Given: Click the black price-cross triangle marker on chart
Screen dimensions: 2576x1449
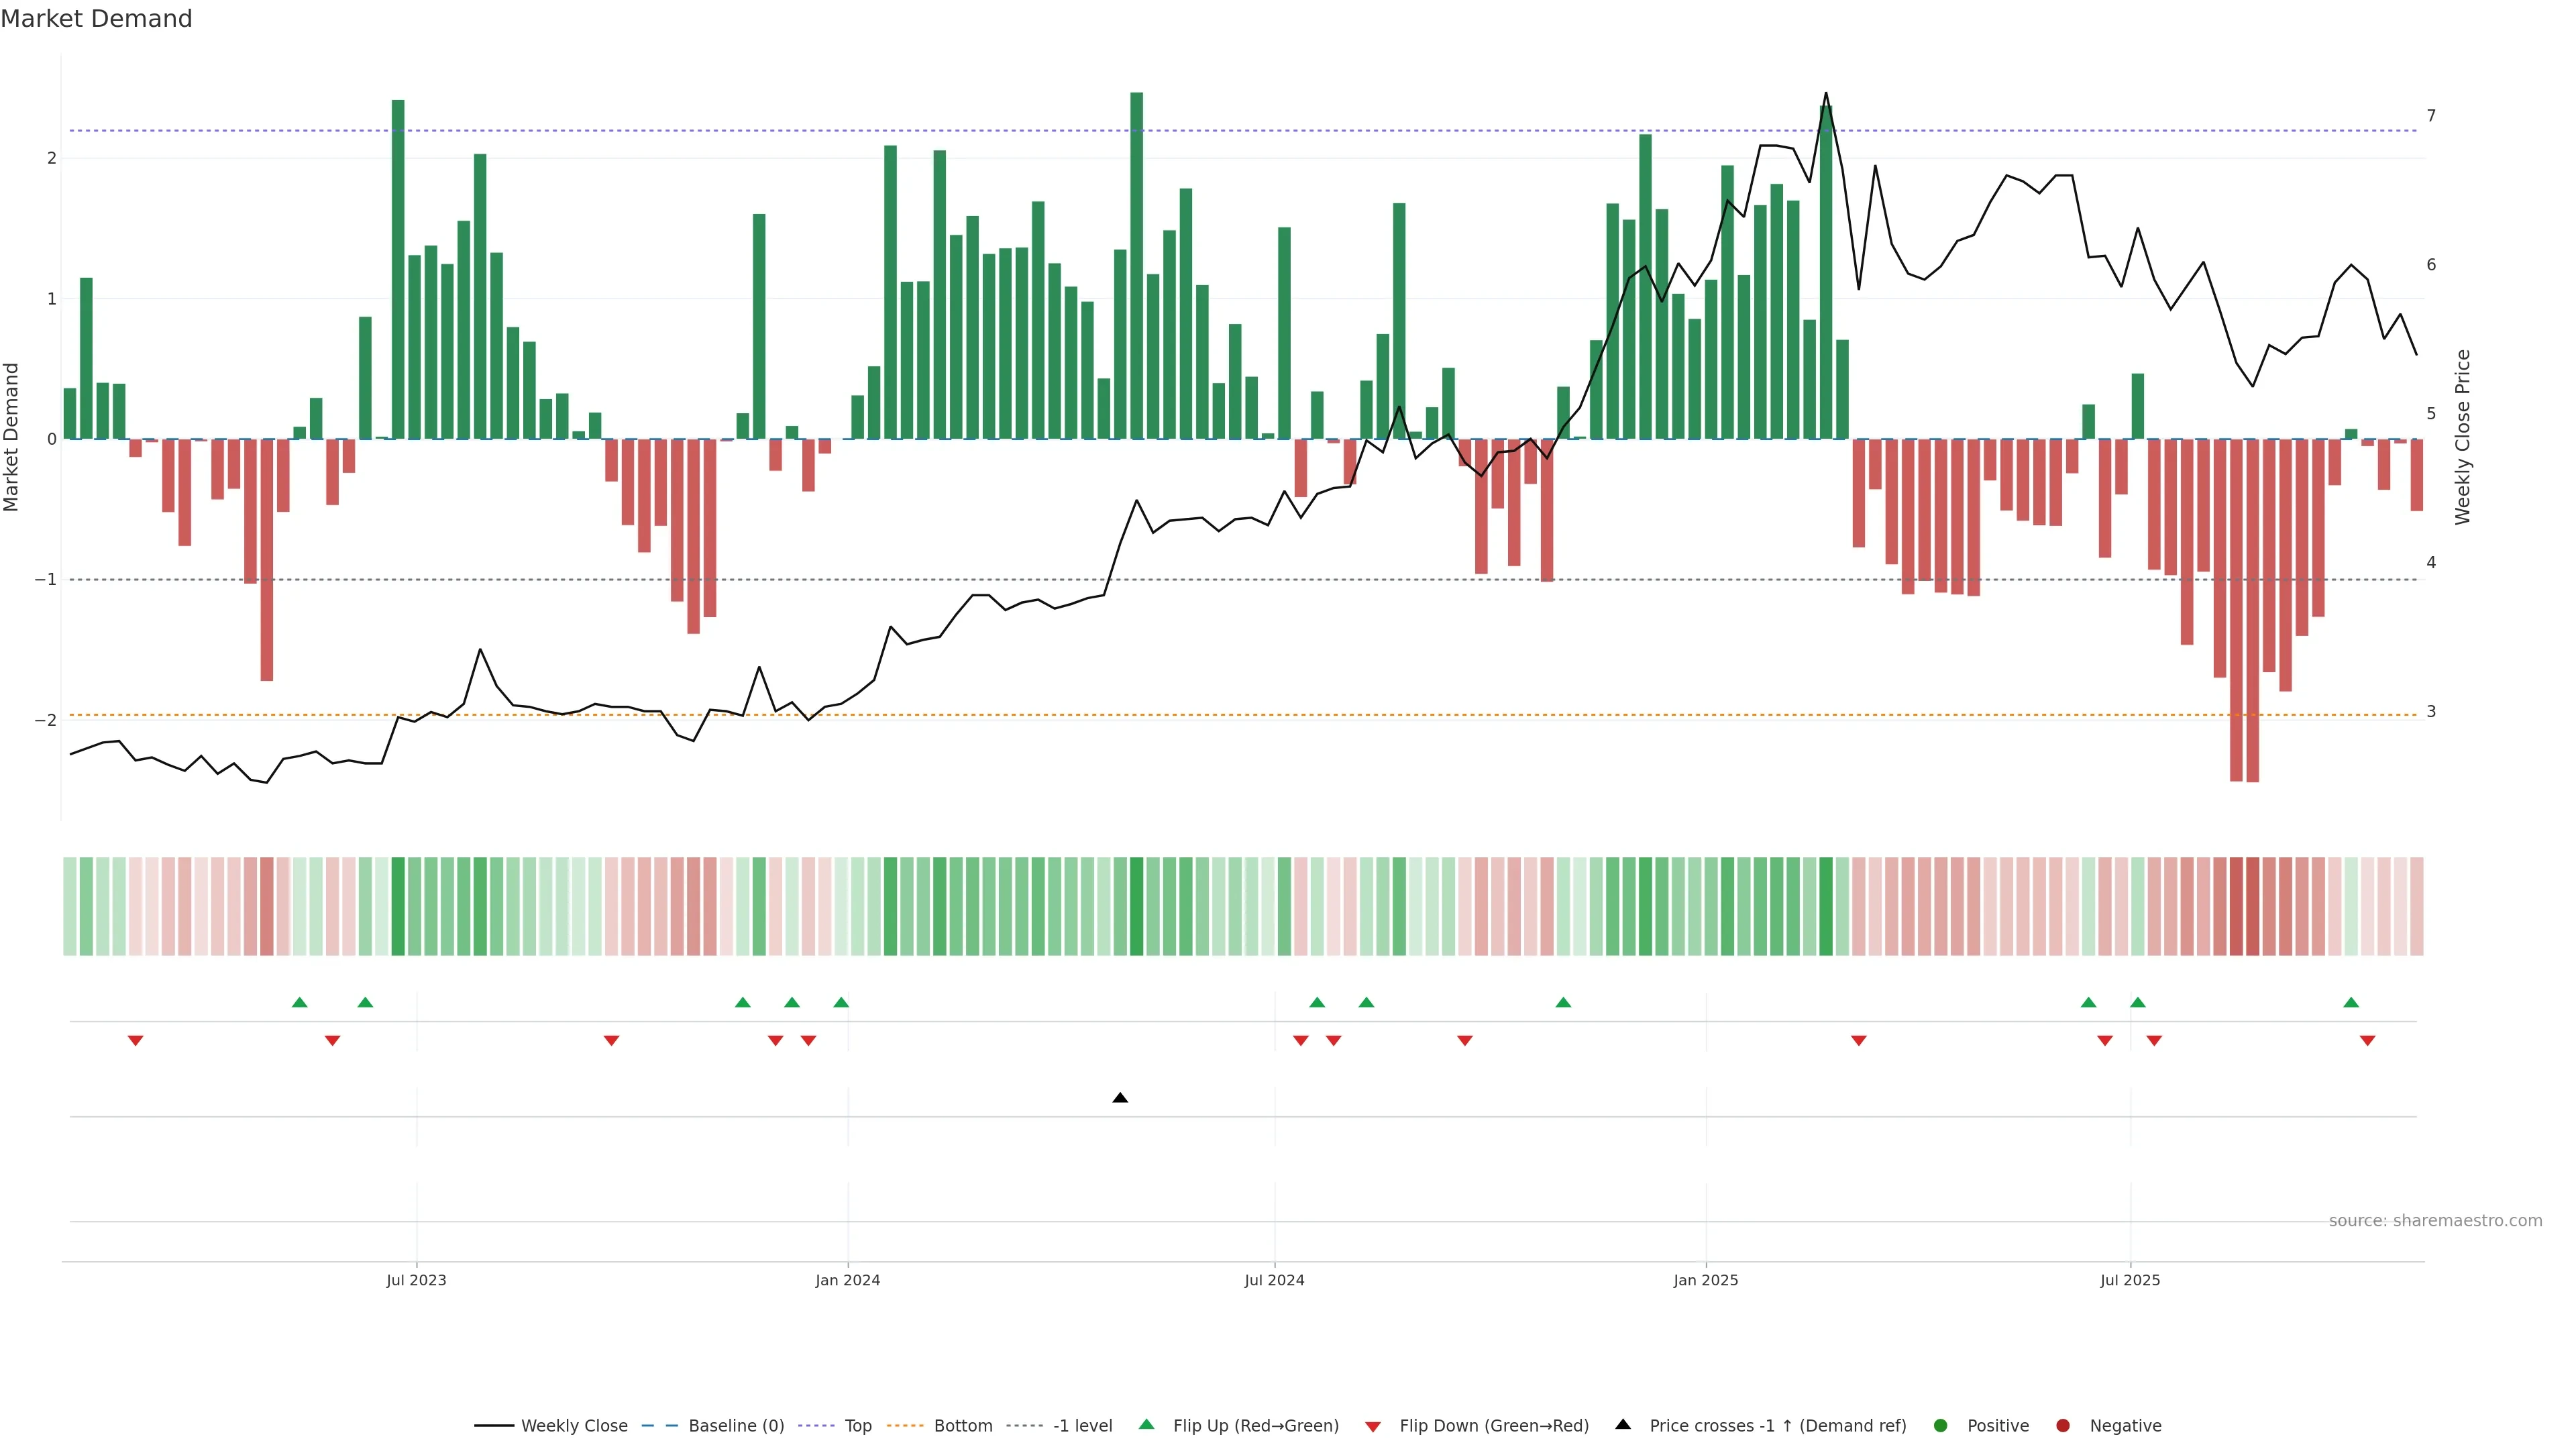Looking at the screenshot, I should [1120, 1098].
